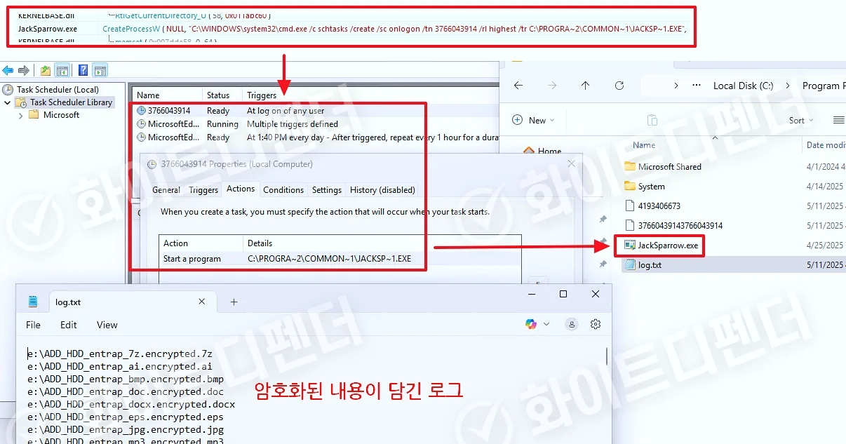846x444 pixels.
Task: Click the blue Help question mark icon
Action: pyautogui.click(x=83, y=70)
